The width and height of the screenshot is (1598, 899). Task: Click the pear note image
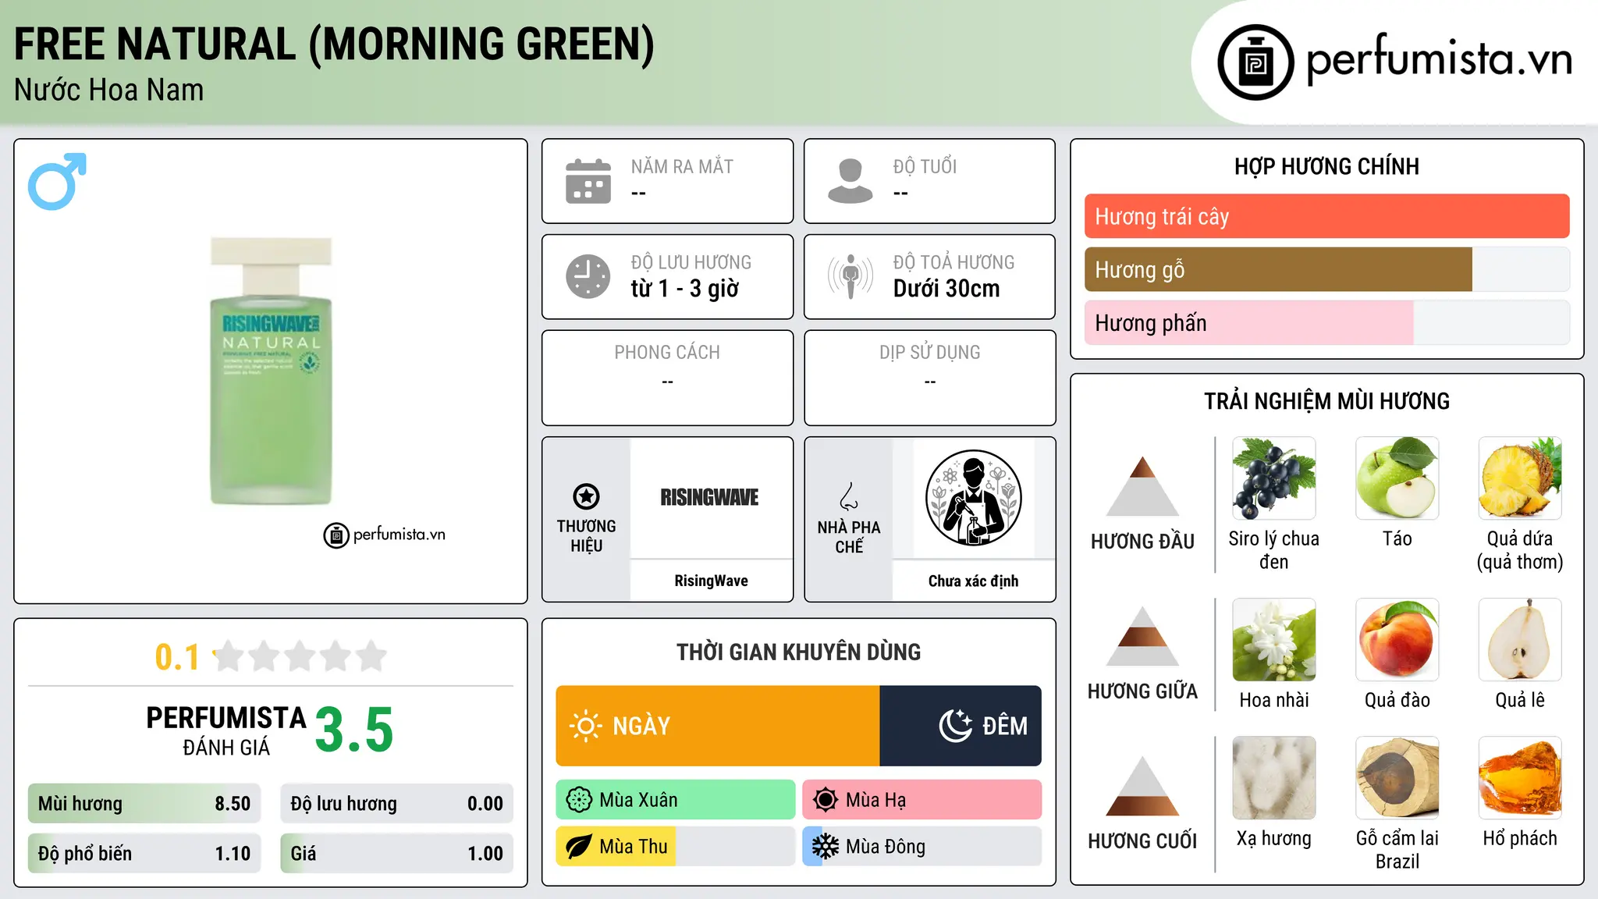click(1520, 640)
